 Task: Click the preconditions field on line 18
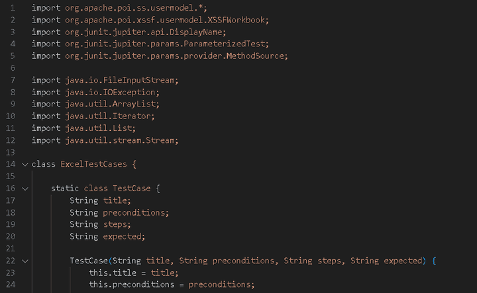coord(134,212)
